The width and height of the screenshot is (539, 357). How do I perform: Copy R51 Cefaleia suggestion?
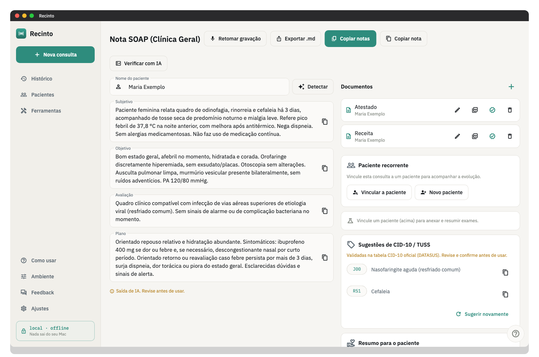505,294
